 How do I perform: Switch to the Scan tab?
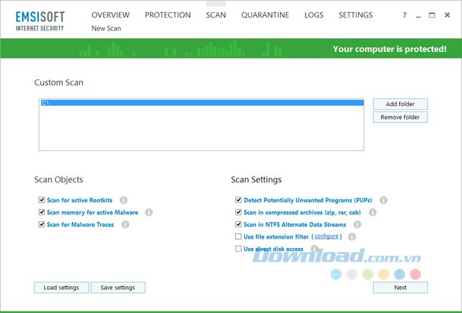click(216, 15)
